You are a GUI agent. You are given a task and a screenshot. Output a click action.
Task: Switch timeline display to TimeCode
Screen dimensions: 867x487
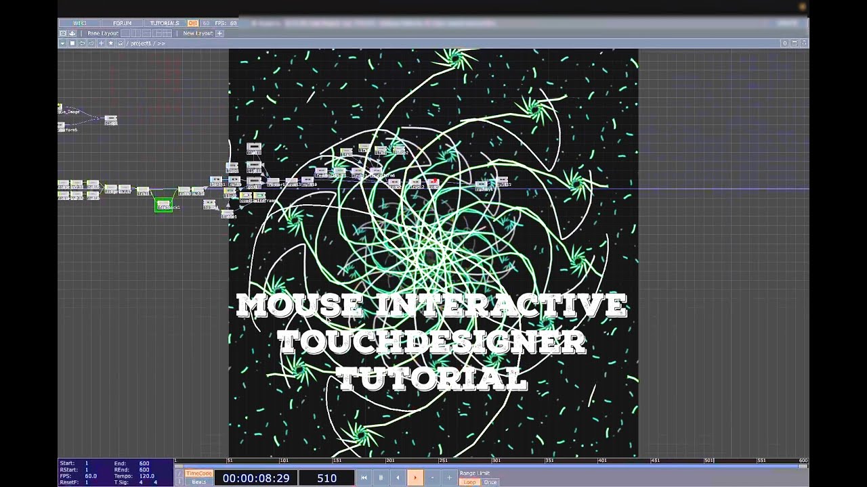[199, 473]
